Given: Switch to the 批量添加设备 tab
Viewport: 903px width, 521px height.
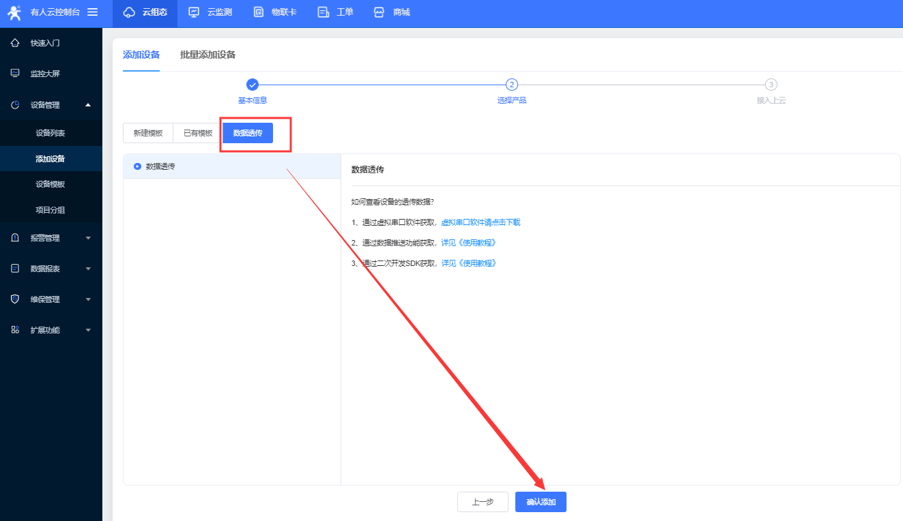Looking at the screenshot, I should click(207, 55).
